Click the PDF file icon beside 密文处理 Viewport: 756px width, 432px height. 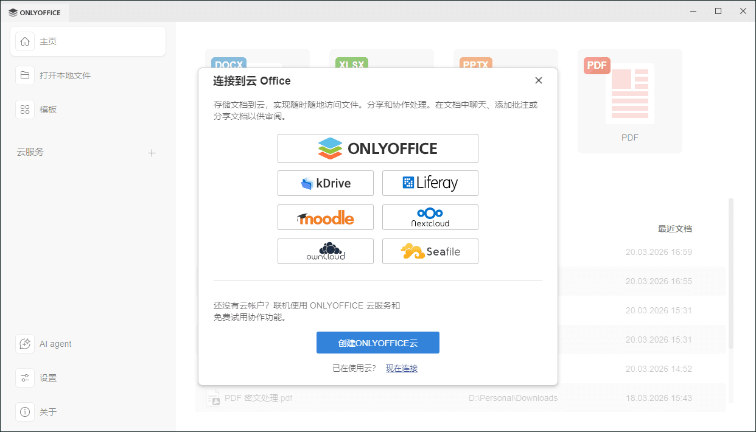click(212, 398)
